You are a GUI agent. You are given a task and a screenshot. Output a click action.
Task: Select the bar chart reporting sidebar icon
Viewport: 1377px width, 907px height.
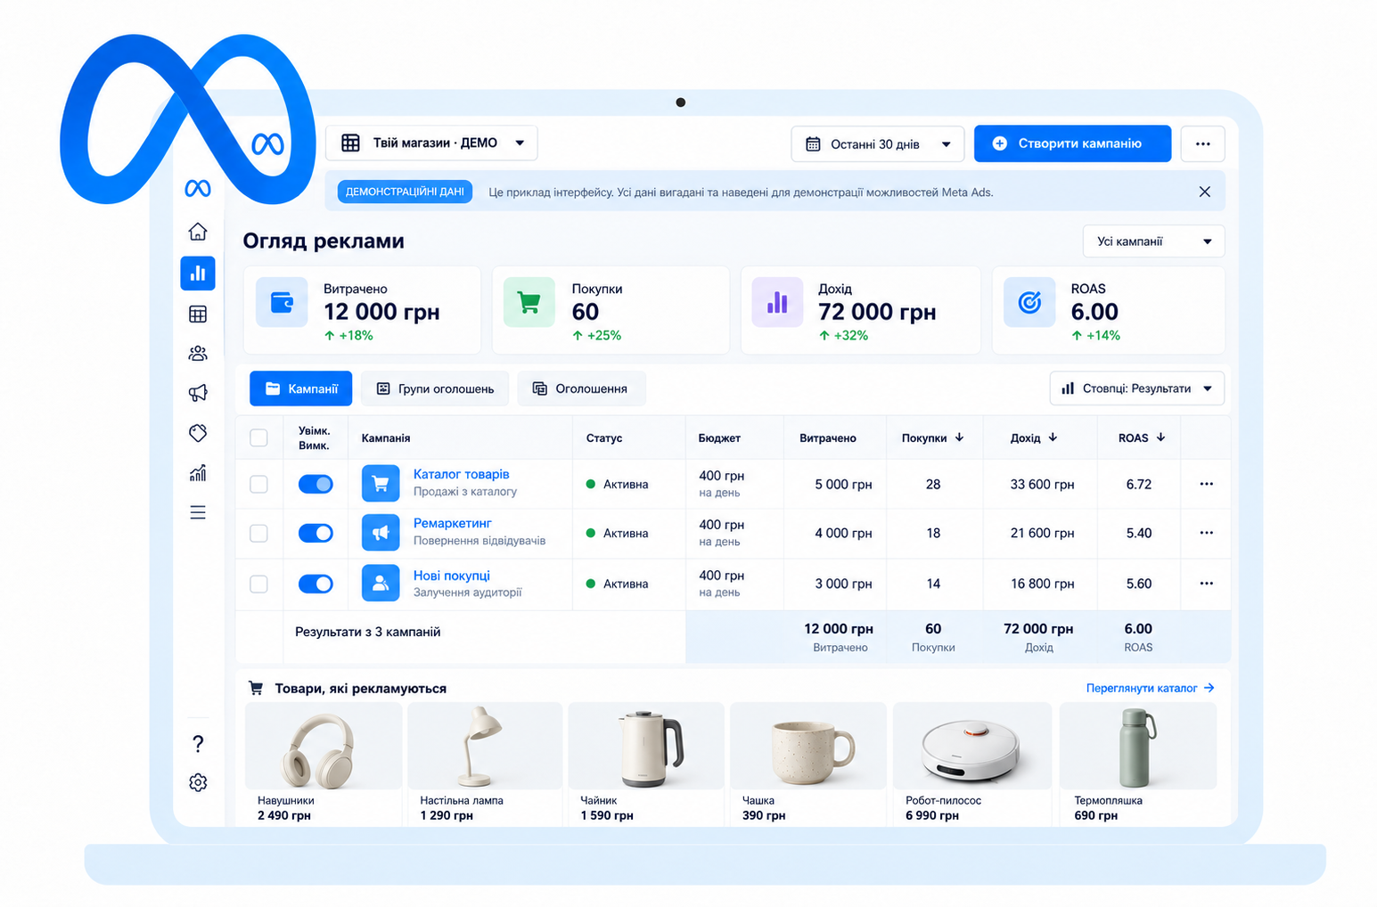(x=198, y=274)
